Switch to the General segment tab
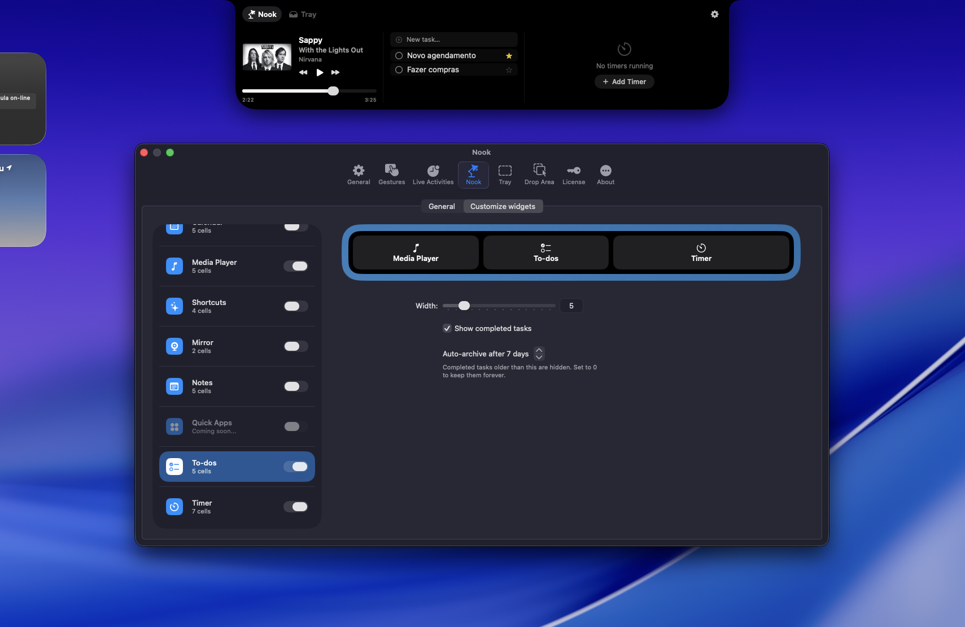Screen dimensions: 965x627 442,206
